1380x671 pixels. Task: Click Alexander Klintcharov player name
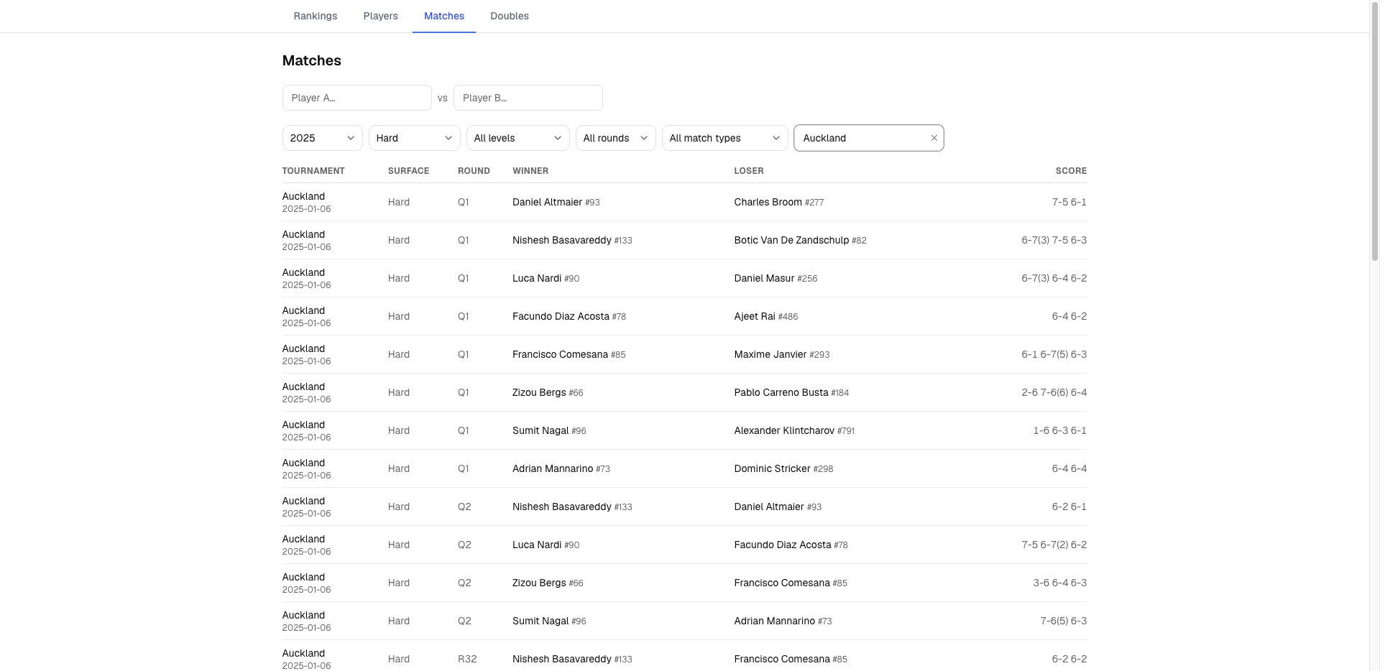coord(784,430)
